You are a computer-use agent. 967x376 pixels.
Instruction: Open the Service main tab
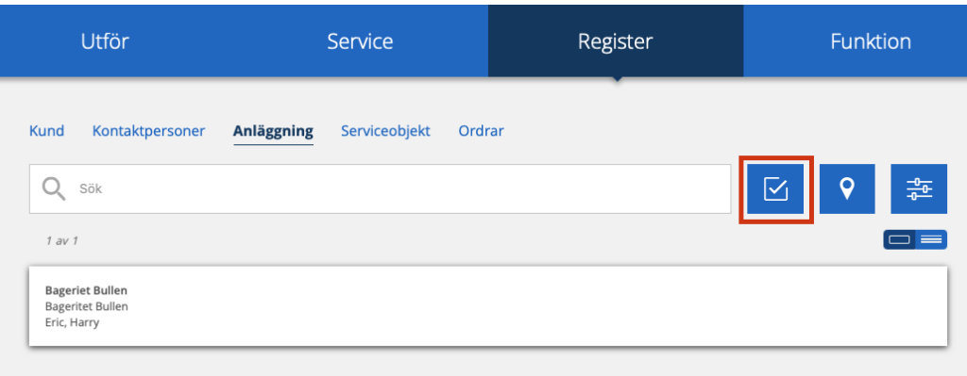point(360,41)
